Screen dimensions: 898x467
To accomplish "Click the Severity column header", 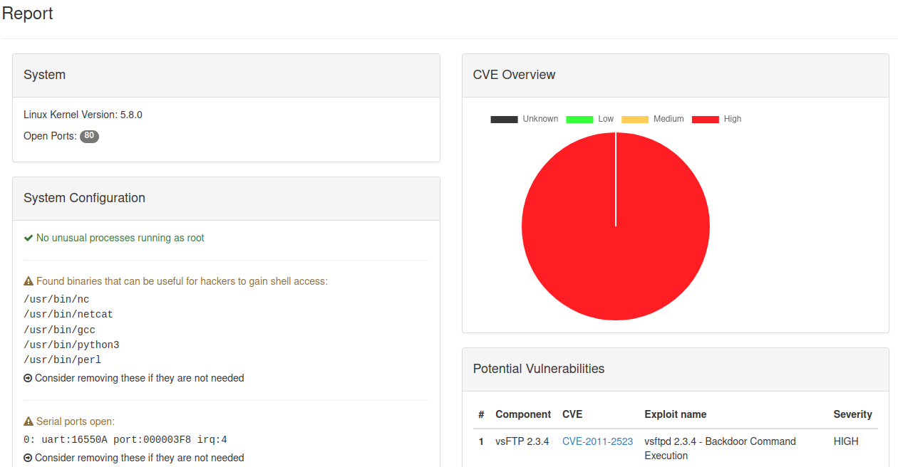I will point(852,414).
